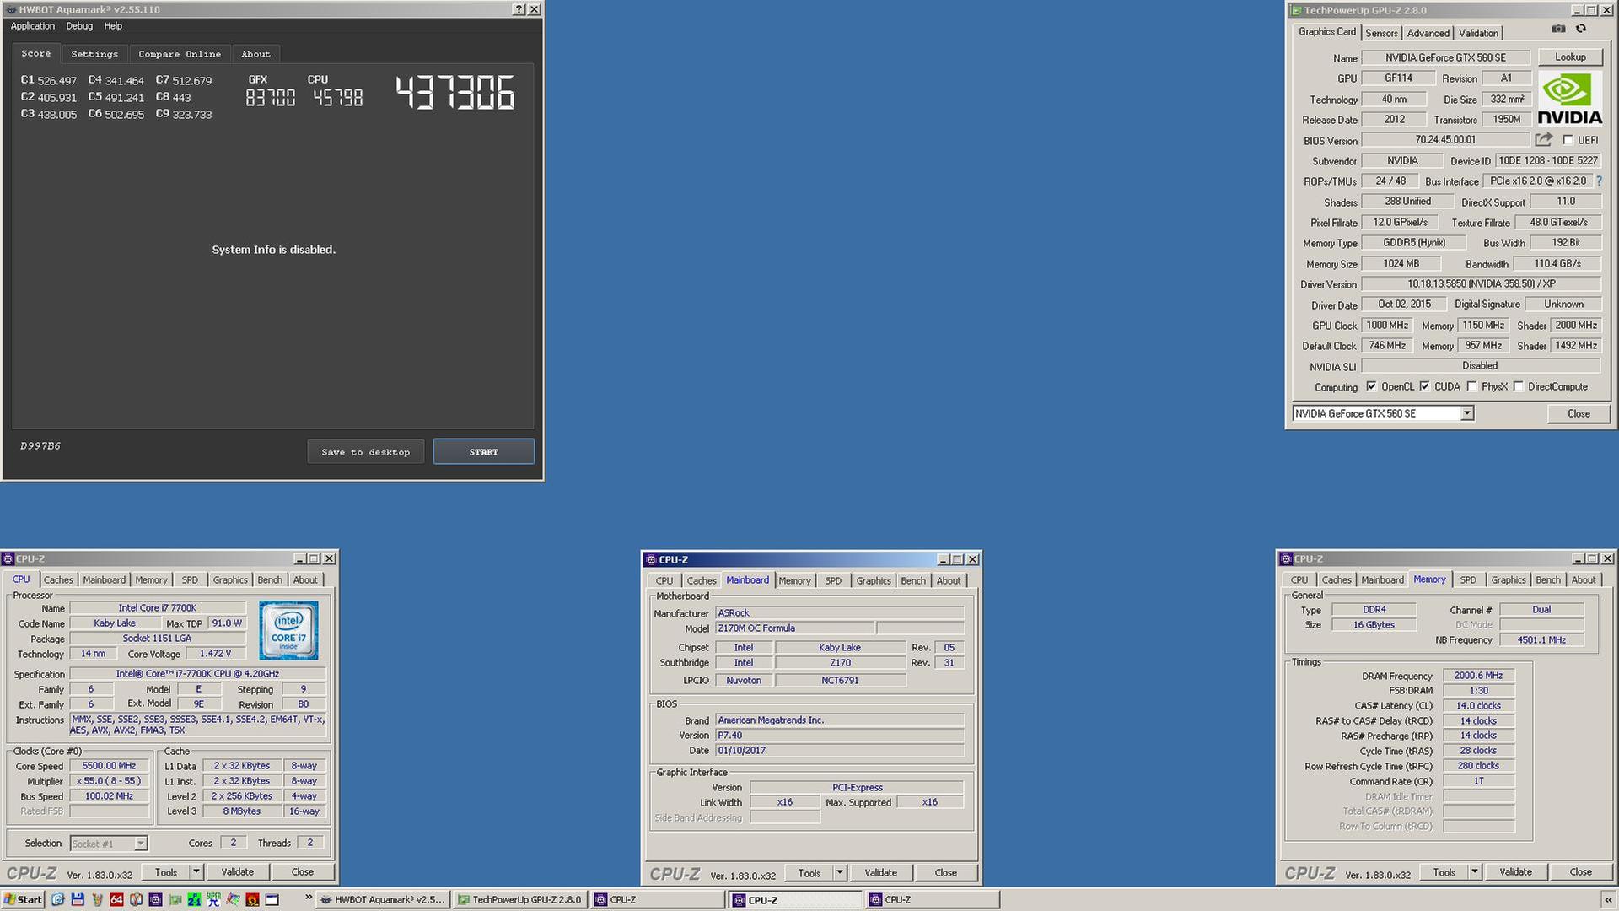Expand Tools dropdown arrow in Mainboard window
Image resolution: width=1619 pixels, height=911 pixels.
[x=840, y=873]
